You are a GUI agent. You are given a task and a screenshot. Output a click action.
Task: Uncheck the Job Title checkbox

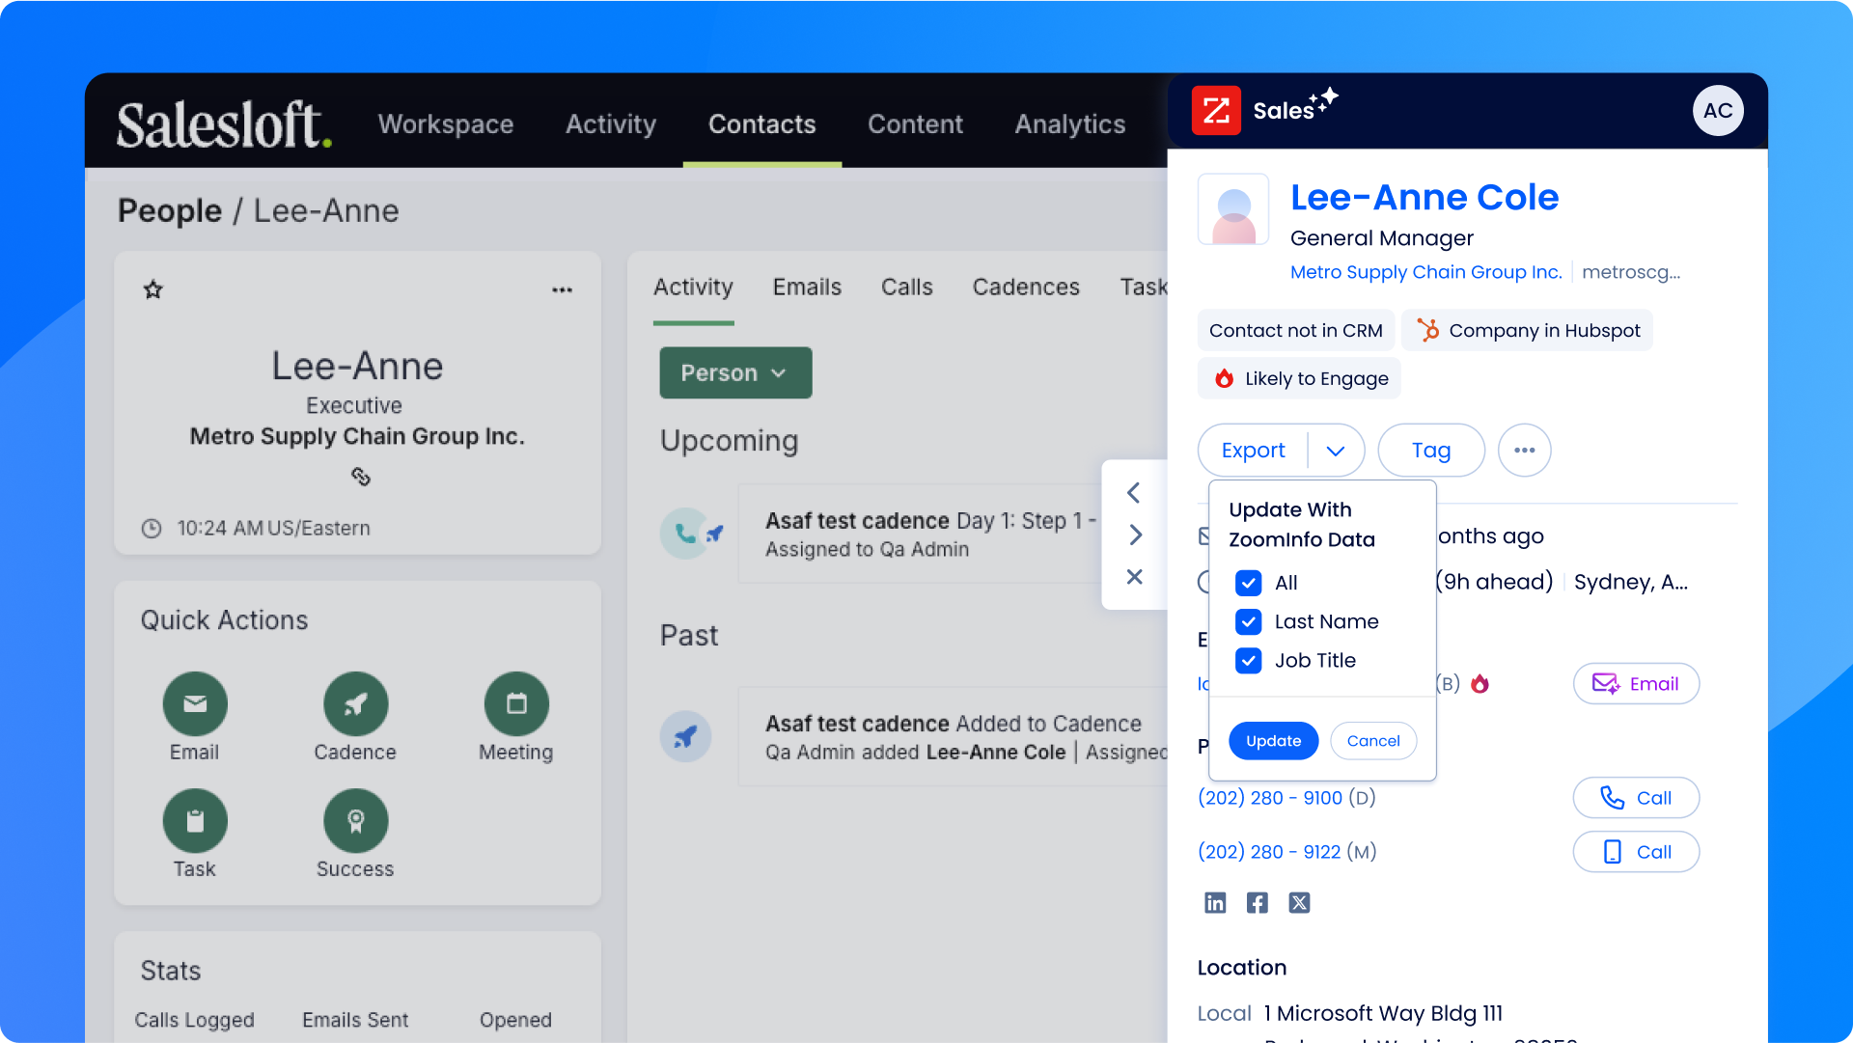(1248, 661)
